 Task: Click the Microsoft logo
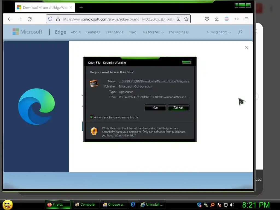(27, 32)
